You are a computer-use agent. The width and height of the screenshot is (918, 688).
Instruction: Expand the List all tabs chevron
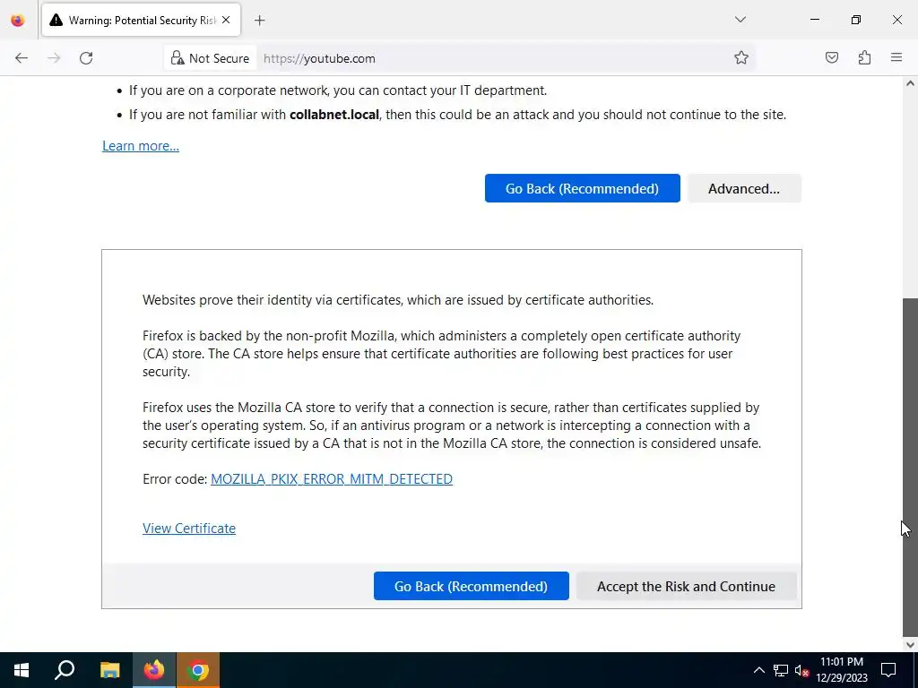[740, 20]
